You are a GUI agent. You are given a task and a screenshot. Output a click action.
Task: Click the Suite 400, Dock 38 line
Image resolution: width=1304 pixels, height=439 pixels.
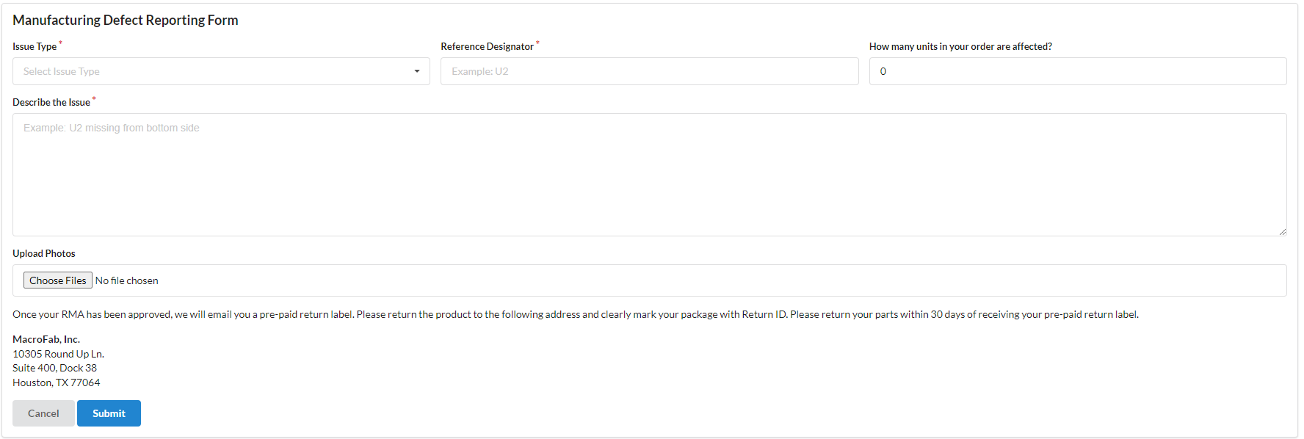point(54,368)
